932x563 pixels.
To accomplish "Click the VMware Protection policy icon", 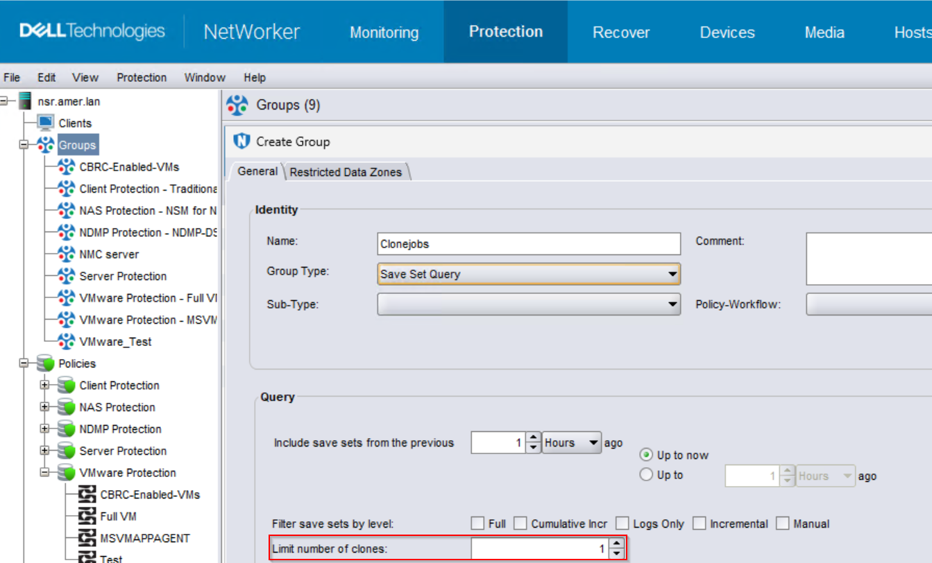I will pyautogui.click(x=67, y=472).
